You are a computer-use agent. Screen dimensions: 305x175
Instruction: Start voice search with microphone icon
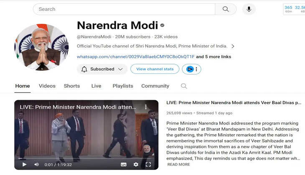point(249,9)
